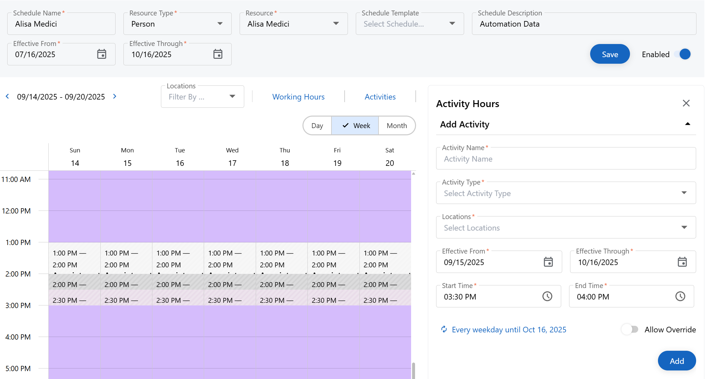Go to previous week with left chevron
The width and height of the screenshot is (707, 379).
tap(7, 97)
